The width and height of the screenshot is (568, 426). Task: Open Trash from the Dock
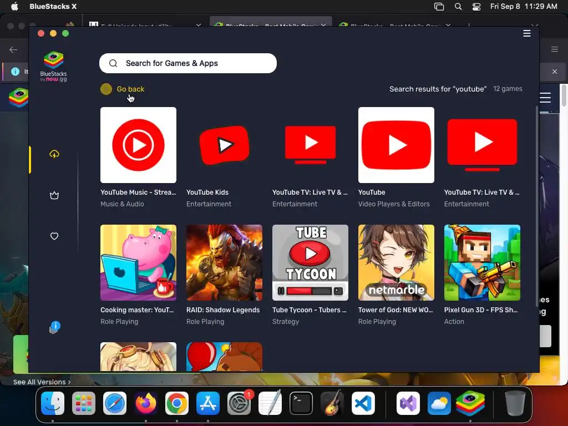point(515,403)
